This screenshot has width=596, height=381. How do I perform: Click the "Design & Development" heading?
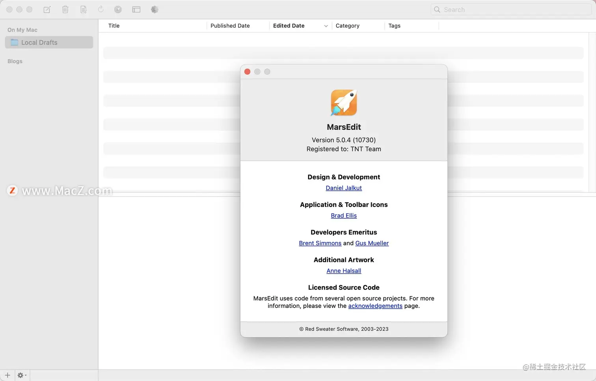[344, 177]
